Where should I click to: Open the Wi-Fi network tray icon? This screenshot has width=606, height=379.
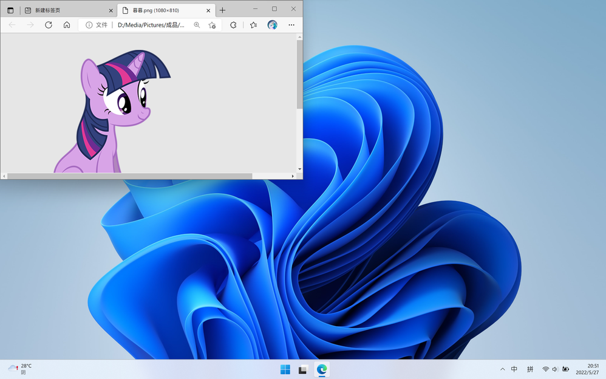coord(545,369)
